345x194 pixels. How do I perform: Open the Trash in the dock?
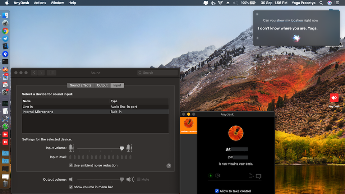click(x=5, y=184)
